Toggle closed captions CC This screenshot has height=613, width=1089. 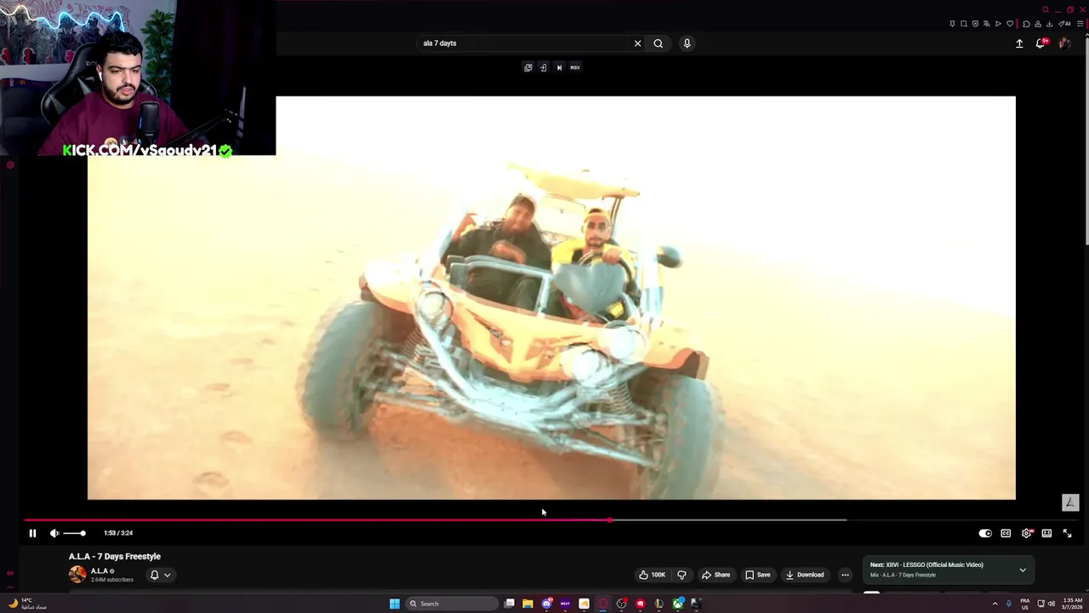coord(1006,533)
